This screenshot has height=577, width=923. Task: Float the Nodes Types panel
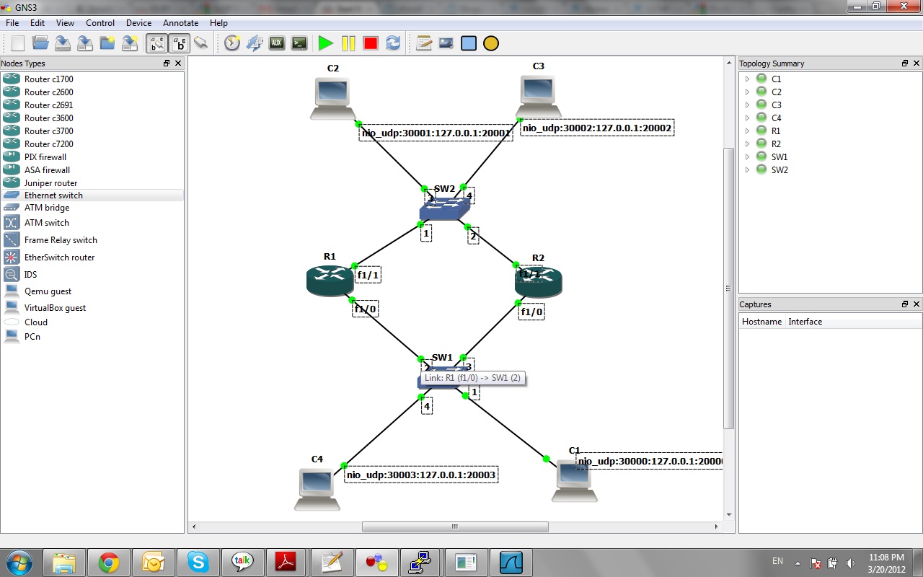point(167,63)
